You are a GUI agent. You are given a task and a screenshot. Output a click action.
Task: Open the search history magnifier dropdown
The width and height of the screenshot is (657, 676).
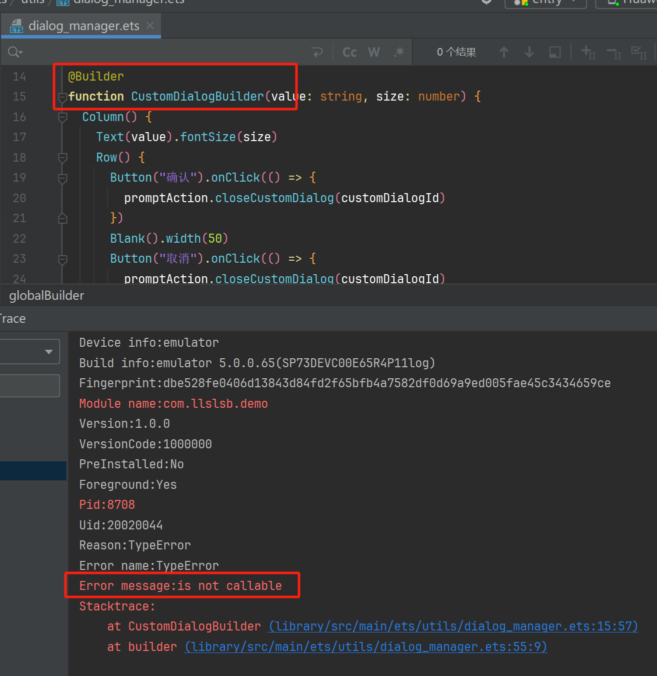[x=15, y=52]
